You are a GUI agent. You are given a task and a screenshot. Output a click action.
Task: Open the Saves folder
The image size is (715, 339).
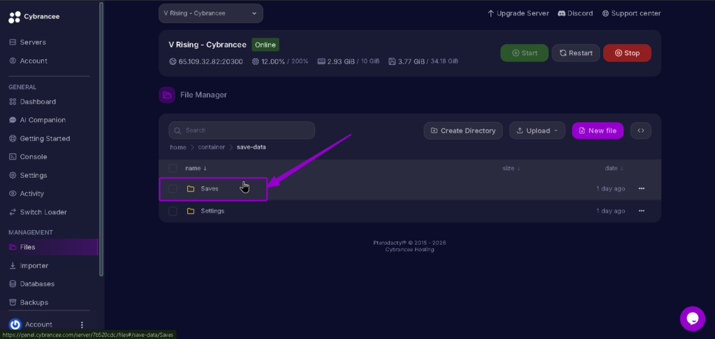coord(209,188)
